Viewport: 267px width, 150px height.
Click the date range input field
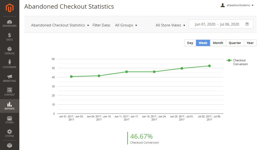click(221, 24)
